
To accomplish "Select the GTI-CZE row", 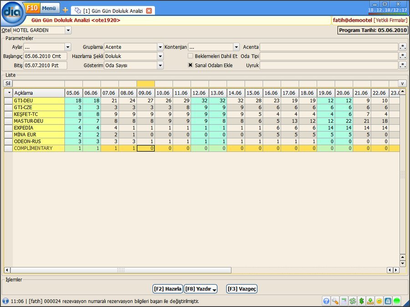I will 202,107.
